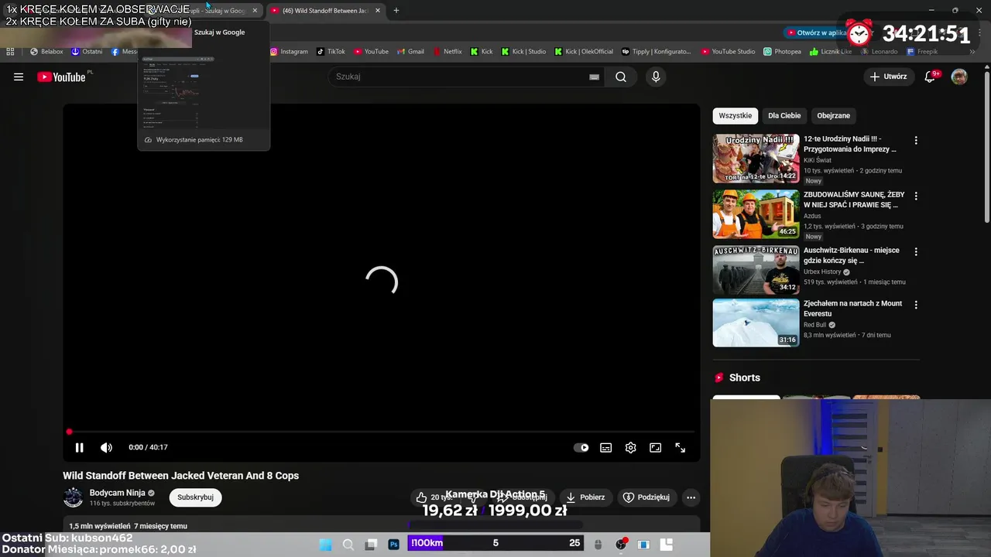Click the Utwórz create button

(888, 77)
